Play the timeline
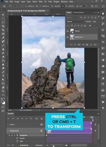Image resolution: width=106 pixels, height=147 pixels. [x=18, y=119]
